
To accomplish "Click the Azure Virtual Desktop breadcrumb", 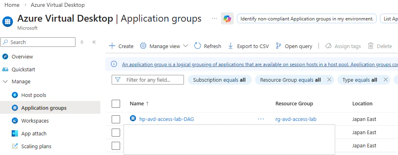I will 57,5.
